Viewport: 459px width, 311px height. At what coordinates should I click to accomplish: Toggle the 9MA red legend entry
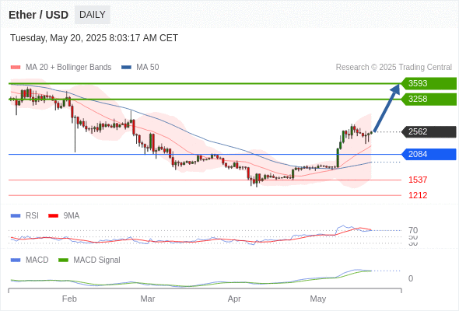click(x=64, y=215)
